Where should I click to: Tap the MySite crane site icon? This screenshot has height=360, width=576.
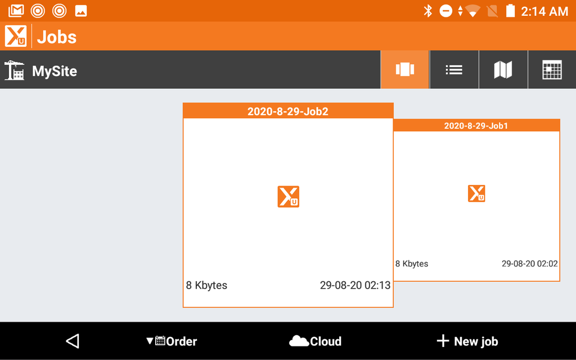coord(14,71)
